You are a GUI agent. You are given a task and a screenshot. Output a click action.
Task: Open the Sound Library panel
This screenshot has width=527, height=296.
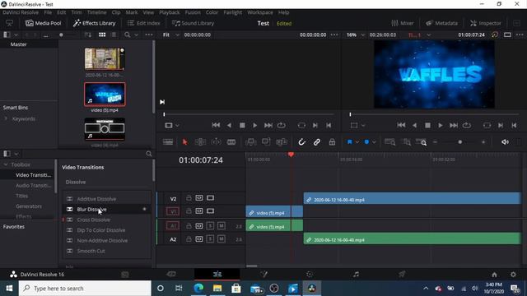point(194,23)
